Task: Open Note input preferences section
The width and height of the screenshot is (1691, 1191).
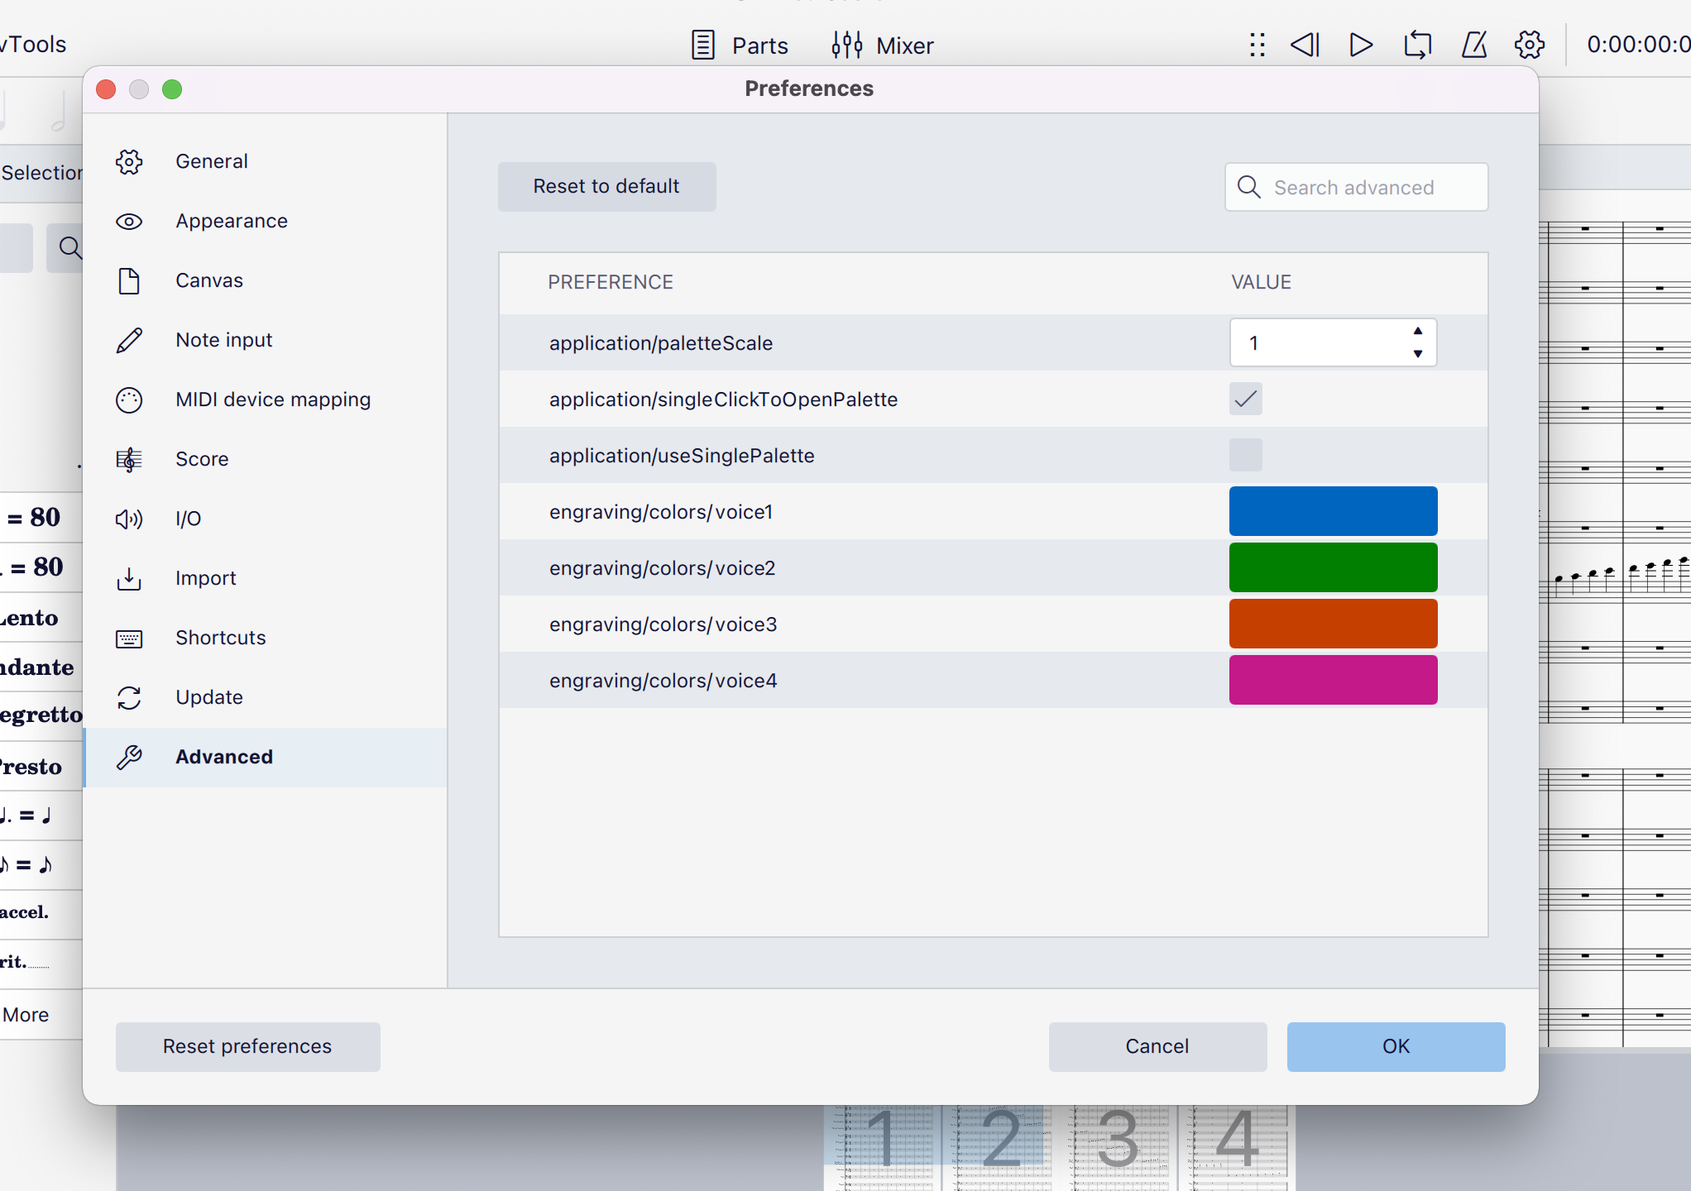Action: (223, 339)
